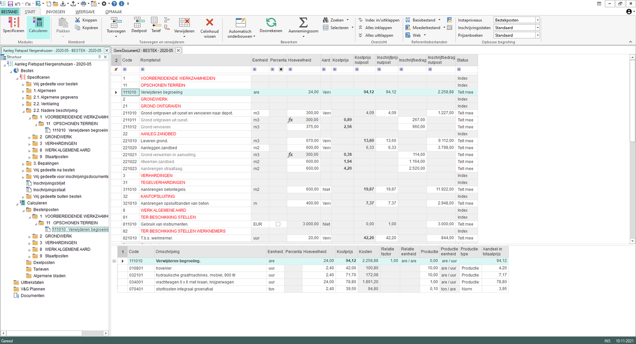Viewport: 636px width, 344px height.
Task: Switch to the OPMAAK ribbon tab
Action: tap(114, 12)
